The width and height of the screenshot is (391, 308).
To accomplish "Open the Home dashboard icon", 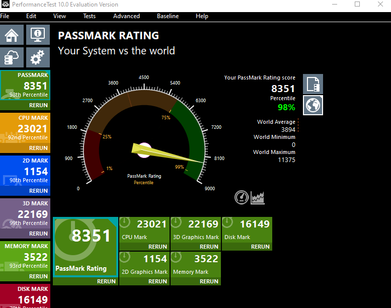I will tap(12, 34).
